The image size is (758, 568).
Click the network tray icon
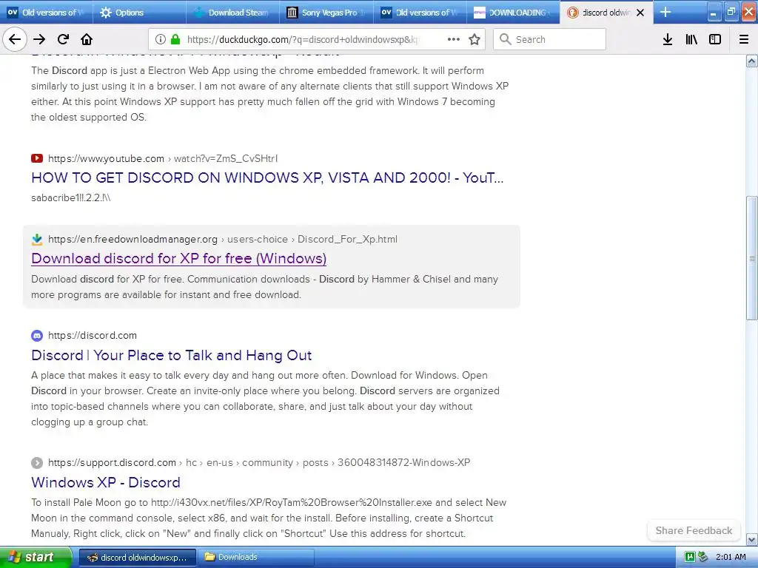pos(702,557)
